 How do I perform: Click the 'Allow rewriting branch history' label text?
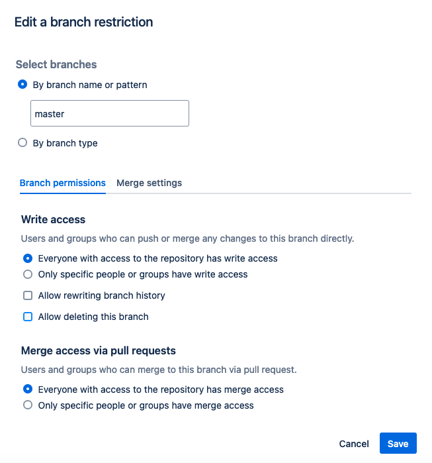pos(101,295)
